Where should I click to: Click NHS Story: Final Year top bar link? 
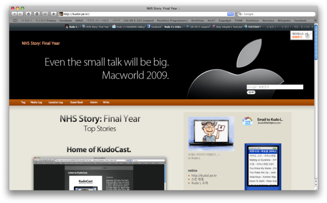[98, 27]
